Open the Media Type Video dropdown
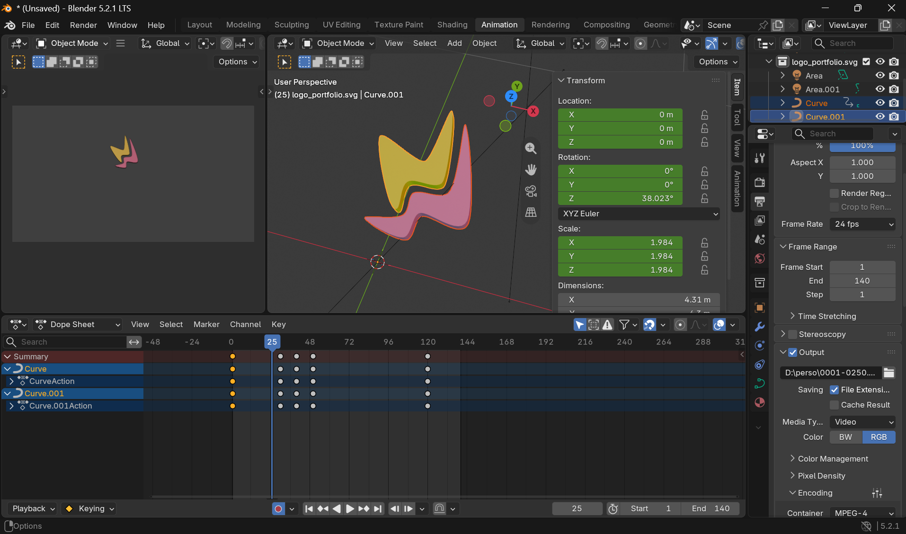The image size is (906, 534). pos(862,422)
